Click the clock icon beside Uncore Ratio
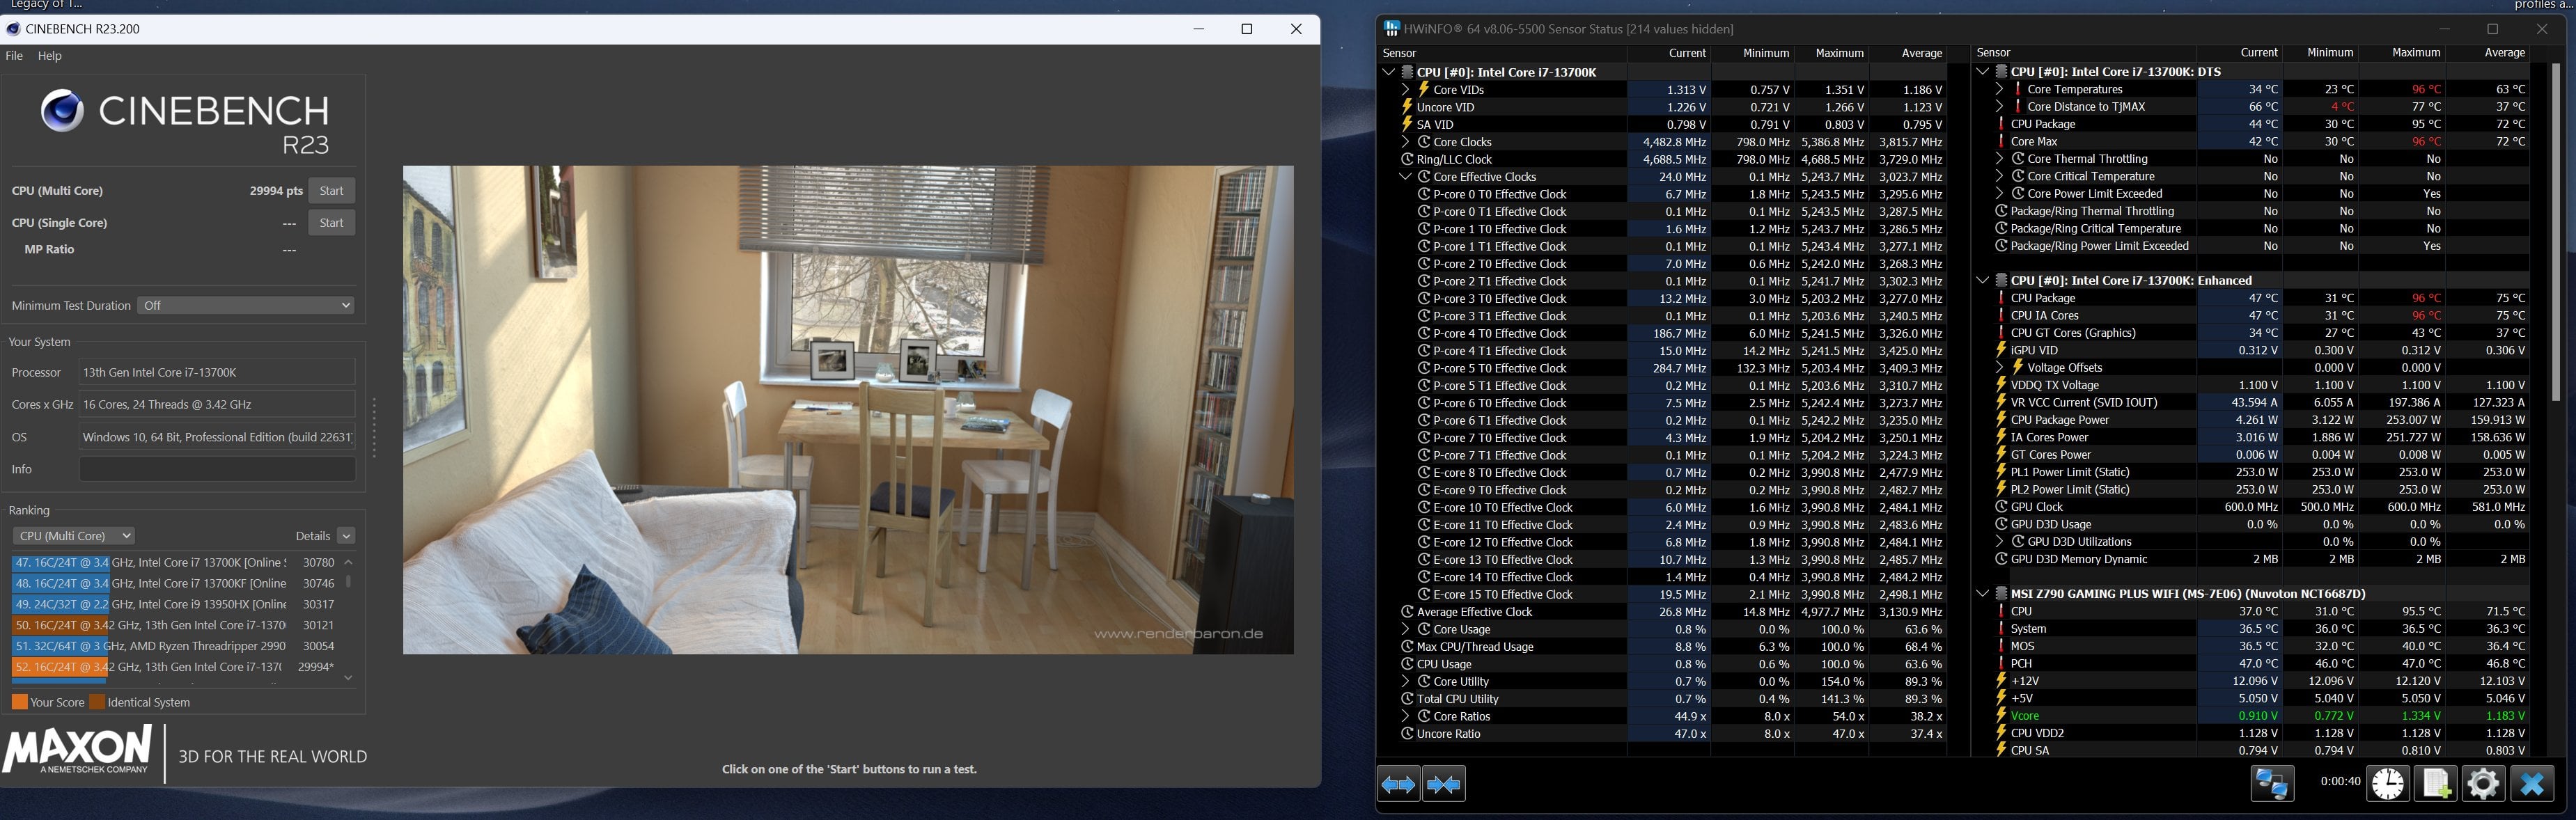 click(1407, 734)
